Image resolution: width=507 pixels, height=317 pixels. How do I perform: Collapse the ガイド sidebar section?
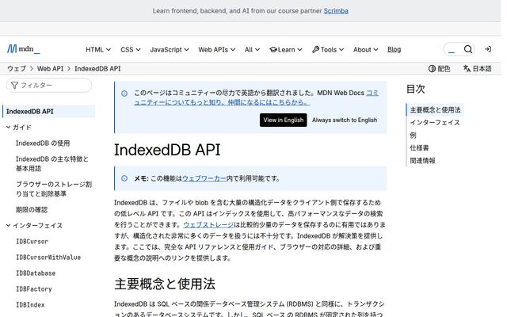click(x=19, y=127)
